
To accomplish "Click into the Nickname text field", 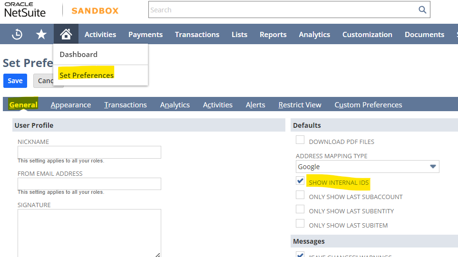I will pyautogui.click(x=89, y=152).
